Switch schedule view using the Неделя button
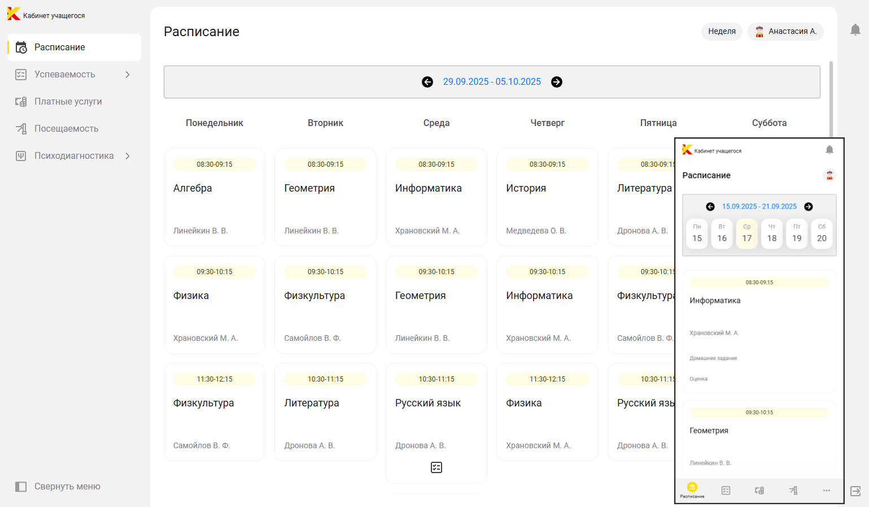The image size is (869, 507). (x=722, y=32)
